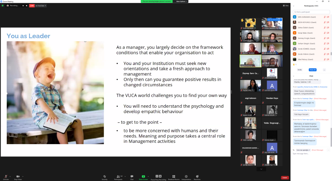Viewport: 332px width, 181px height.
Task: Click the Unmute microphone icon
Action: (6, 176)
